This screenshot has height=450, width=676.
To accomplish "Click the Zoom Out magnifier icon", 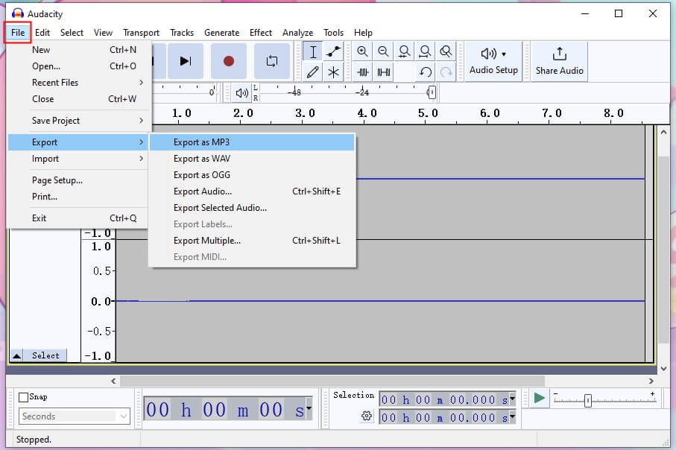I will (383, 51).
